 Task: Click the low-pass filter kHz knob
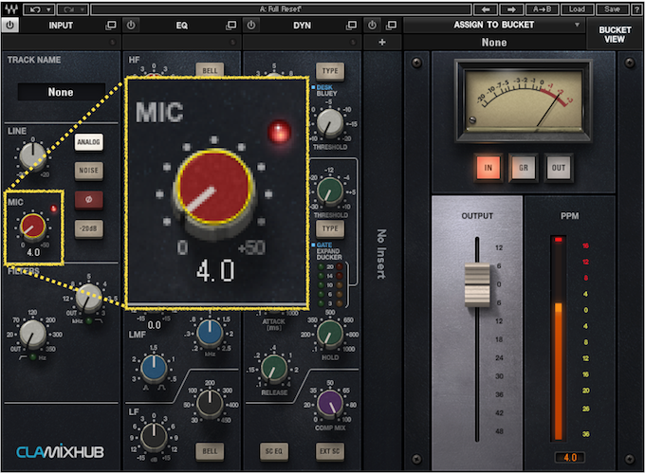(88, 299)
